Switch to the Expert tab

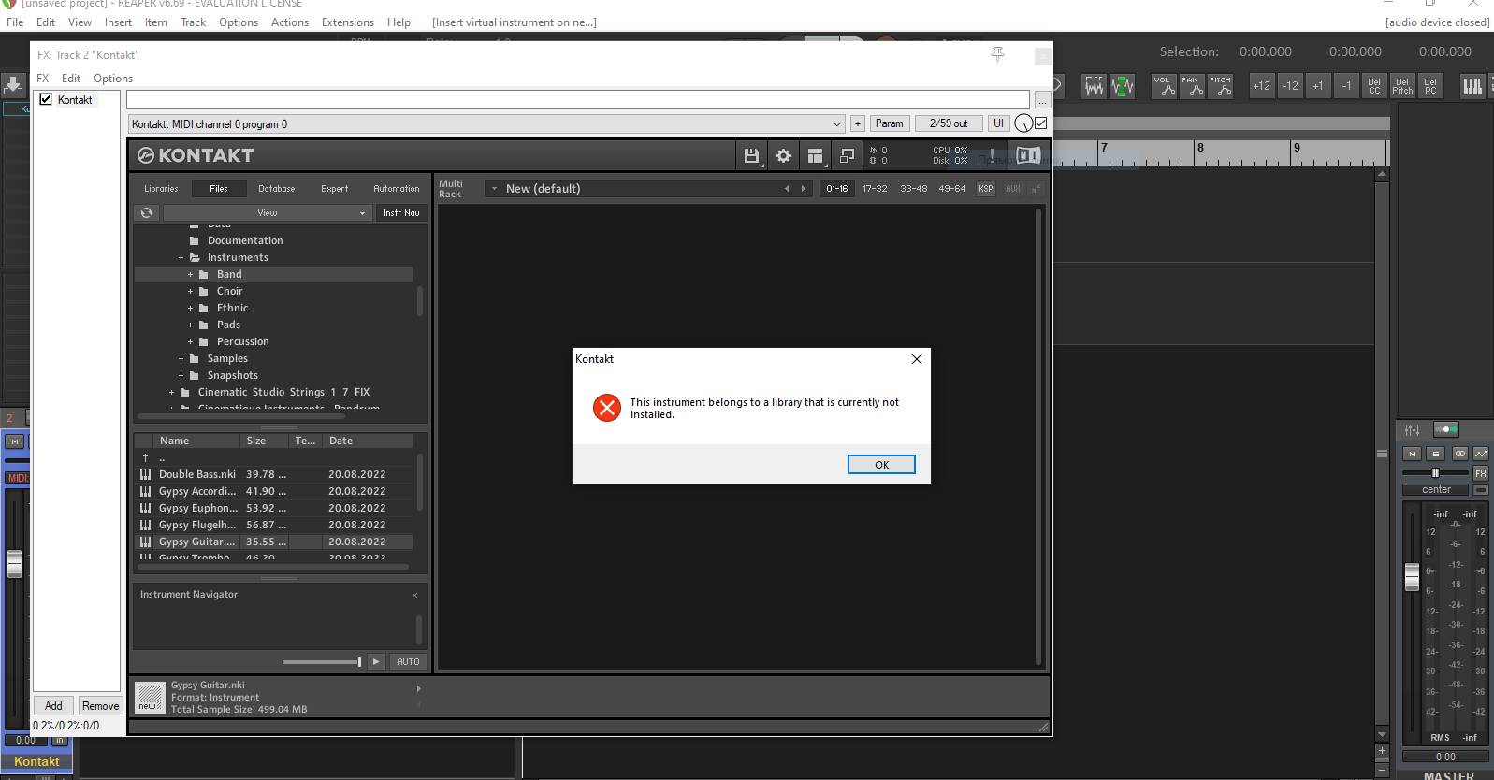[x=334, y=189]
